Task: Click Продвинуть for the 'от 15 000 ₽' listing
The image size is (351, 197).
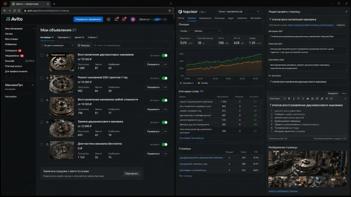Action: [x=153, y=64]
